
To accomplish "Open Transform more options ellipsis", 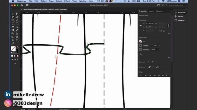I will click(x=169, y=34).
